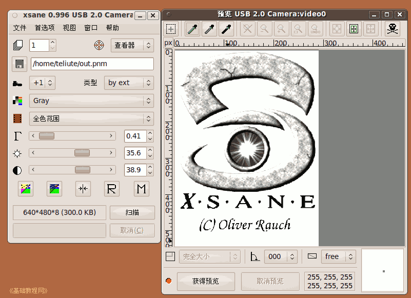Open the Gray scan mode dropdown
This screenshot has width=411, height=298.
coord(91,101)
